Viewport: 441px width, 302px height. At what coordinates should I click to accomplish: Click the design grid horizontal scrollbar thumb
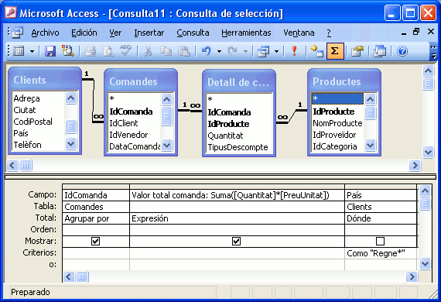[82, 276]
